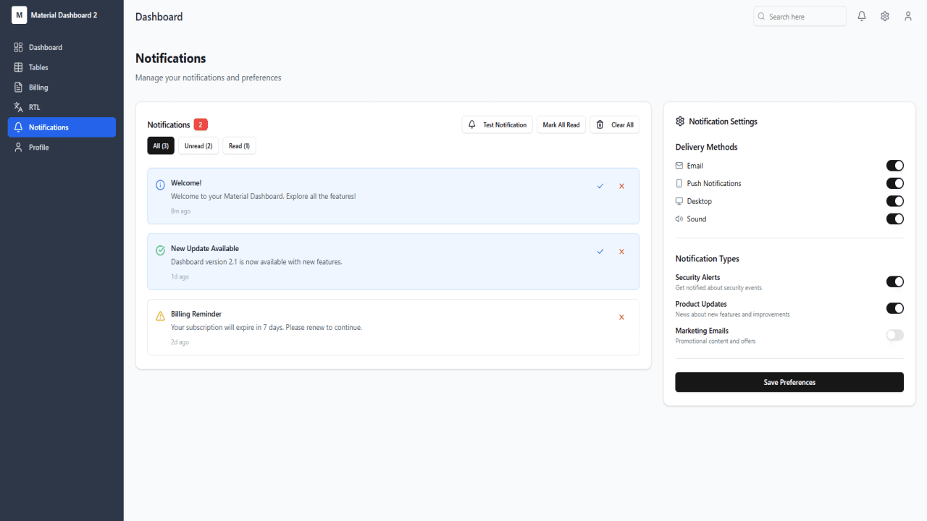The image size is (927, 521).
Task: Click into the Search here field
Action: pyautogui.click(x=800, y=16)
